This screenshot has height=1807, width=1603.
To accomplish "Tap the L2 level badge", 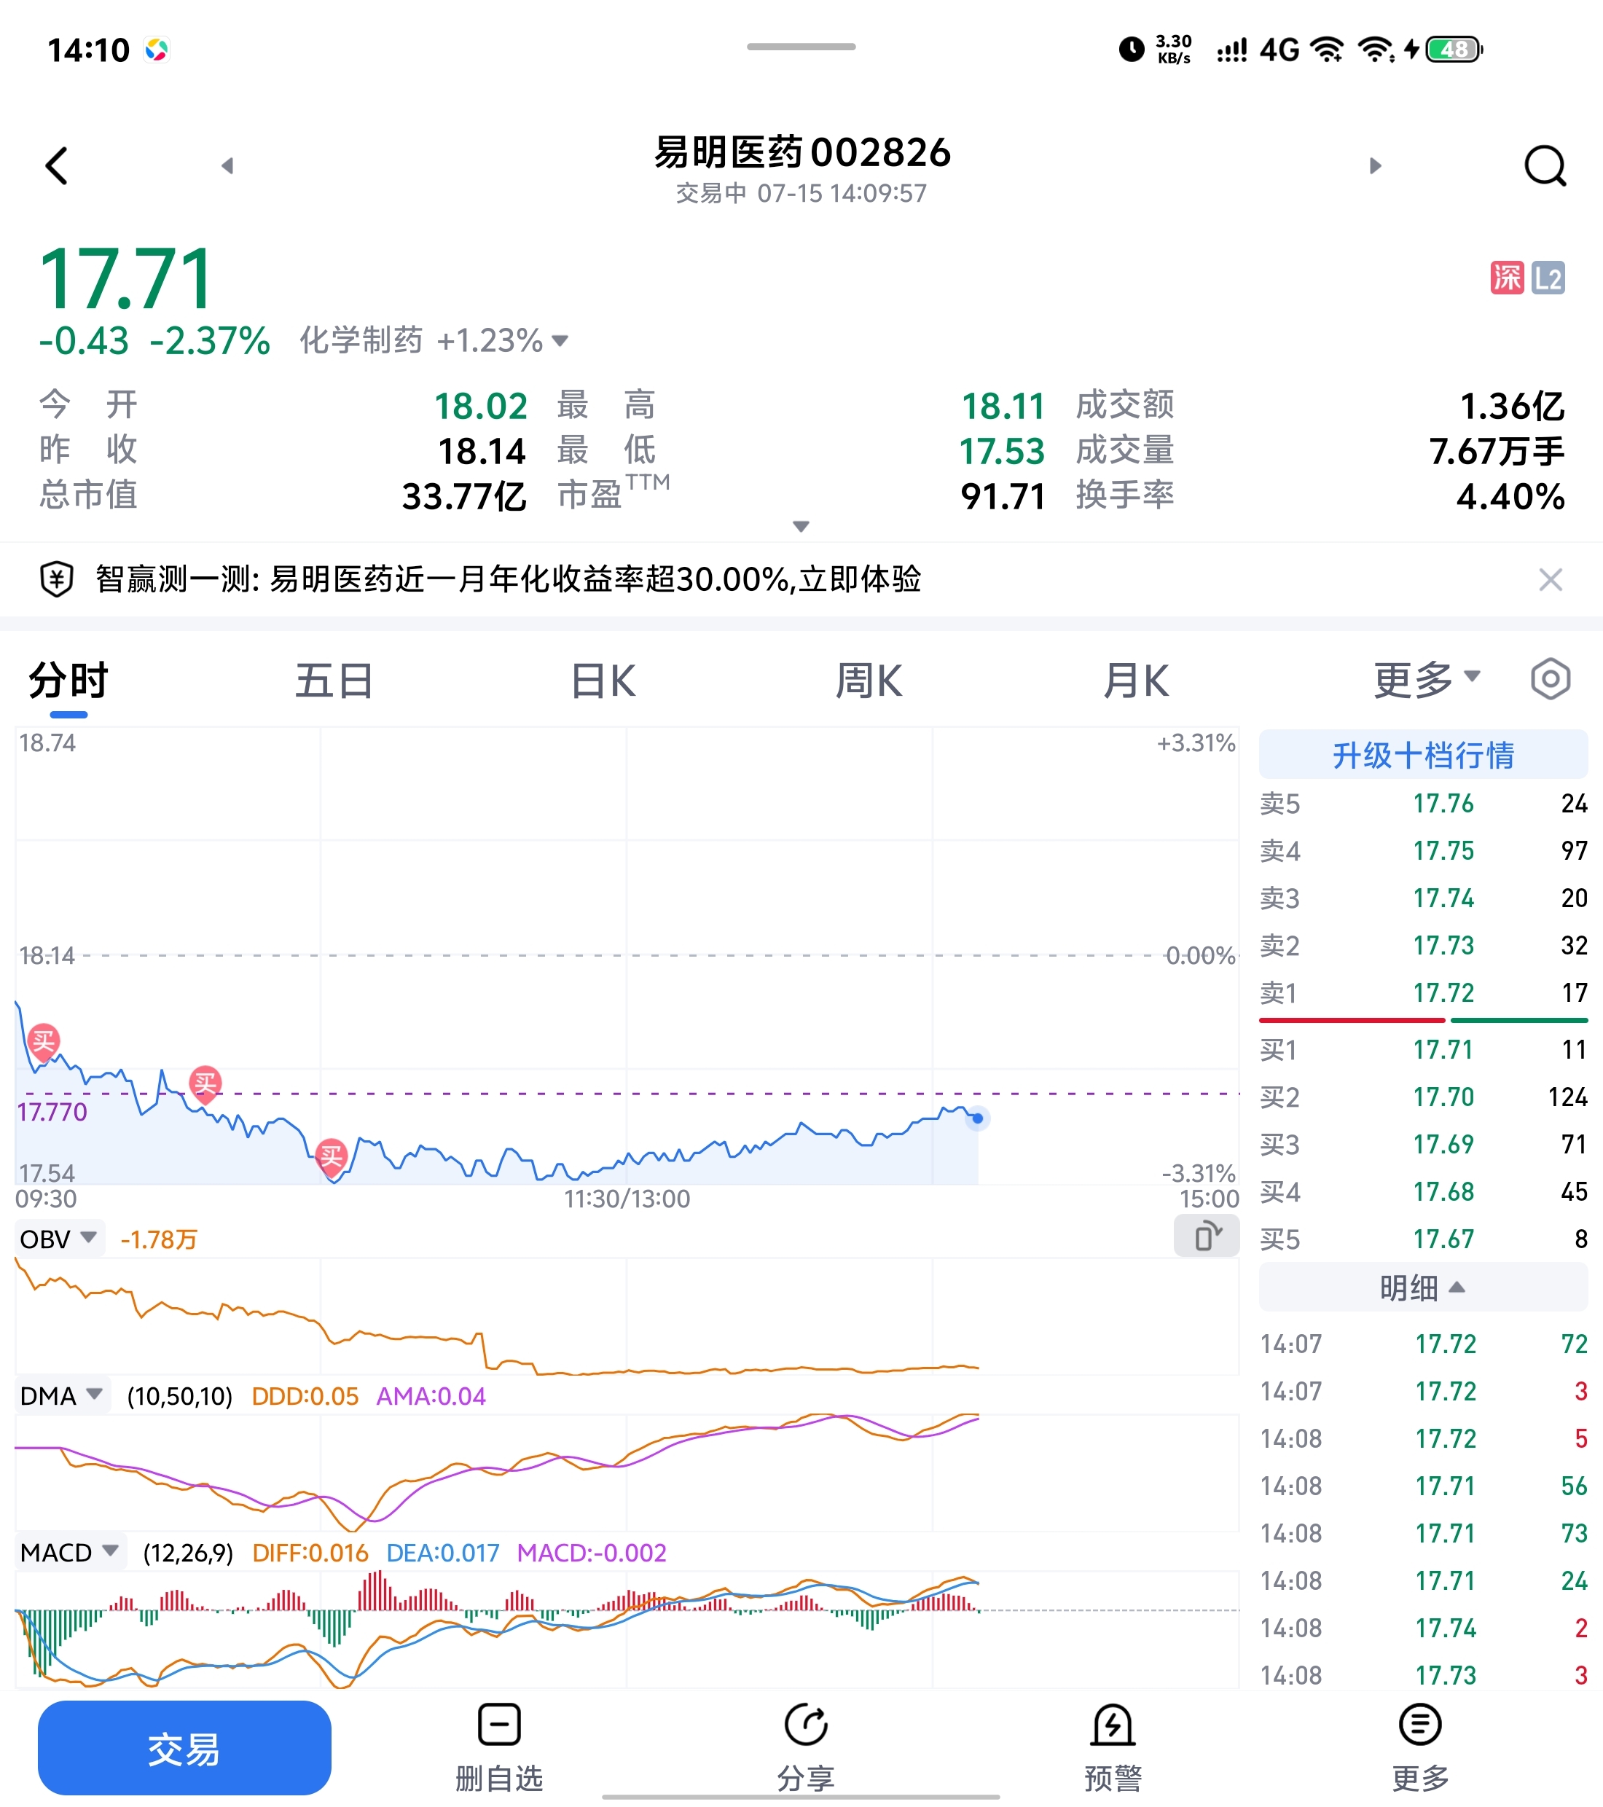I will pyautogui.click(x=1548, y=278).
